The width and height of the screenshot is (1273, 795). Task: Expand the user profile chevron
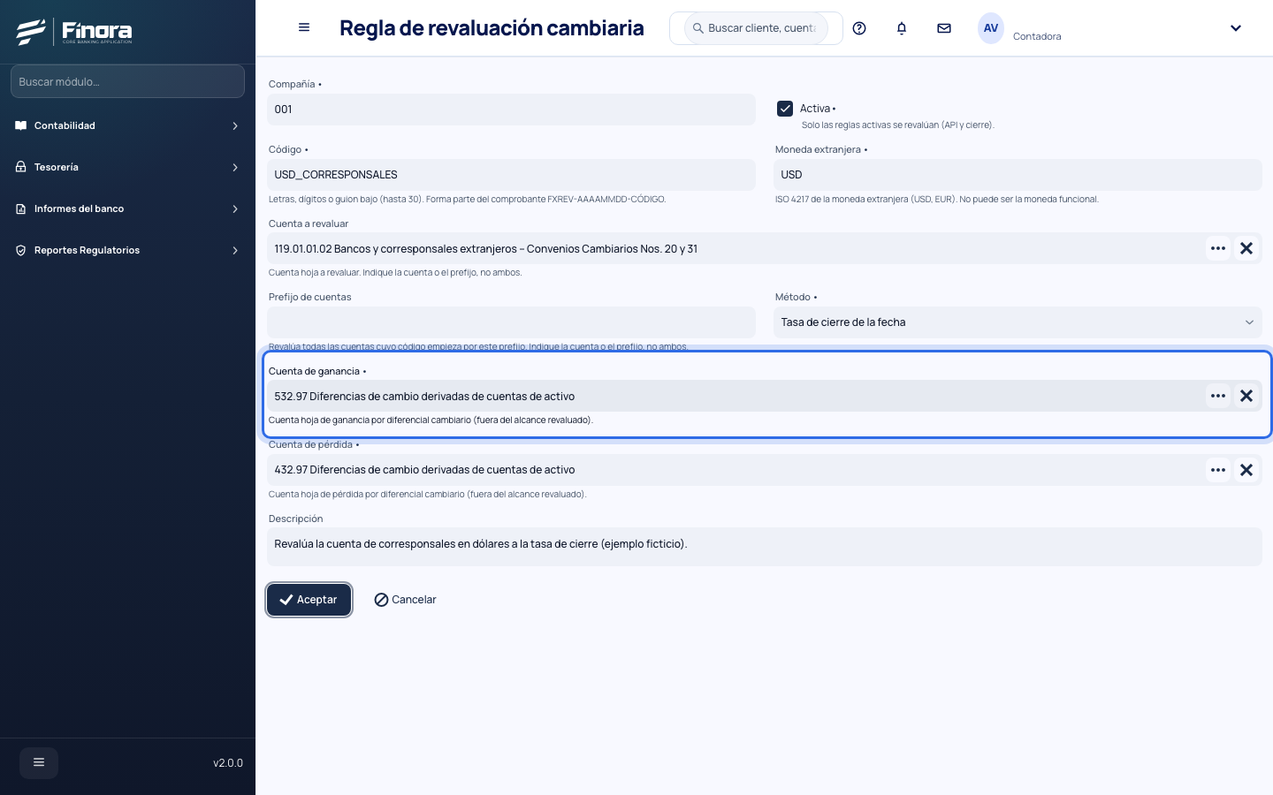coord(1236,28)
